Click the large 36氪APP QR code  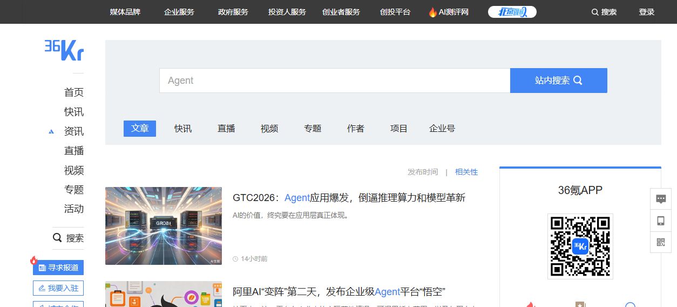click(580, 246)
